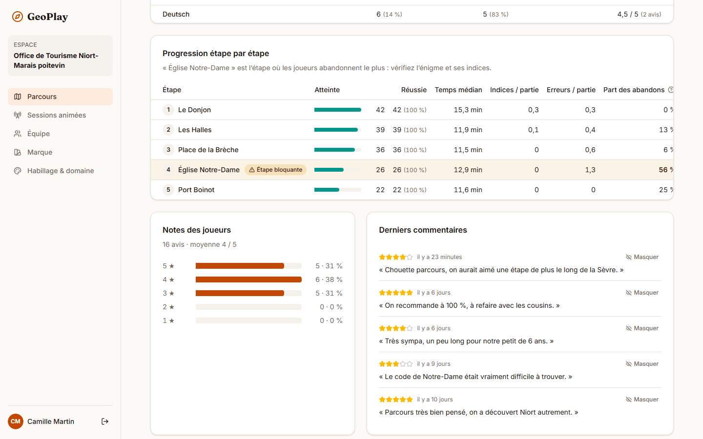The width and height of the screenshot is (703, 439).
Task: Open the Port Boinot step row
Action: tap(412, 190)
